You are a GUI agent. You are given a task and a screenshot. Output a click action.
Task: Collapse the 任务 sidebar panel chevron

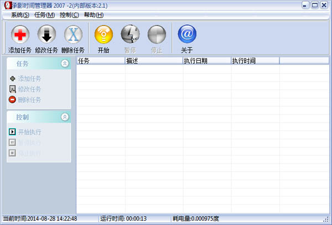pyautogui.click(x=65, y=63)
